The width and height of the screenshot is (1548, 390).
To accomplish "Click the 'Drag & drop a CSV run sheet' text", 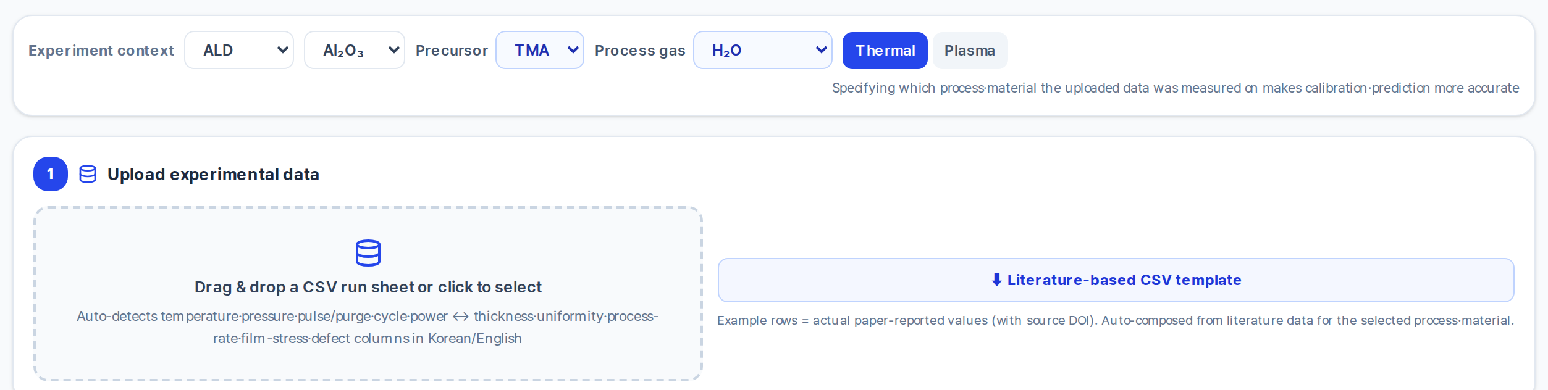I will point(368,287).
